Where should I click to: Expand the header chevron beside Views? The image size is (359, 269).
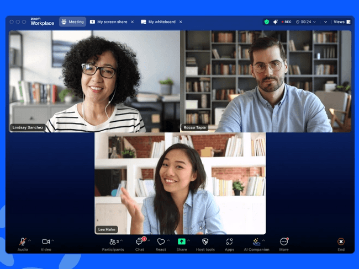325,22
